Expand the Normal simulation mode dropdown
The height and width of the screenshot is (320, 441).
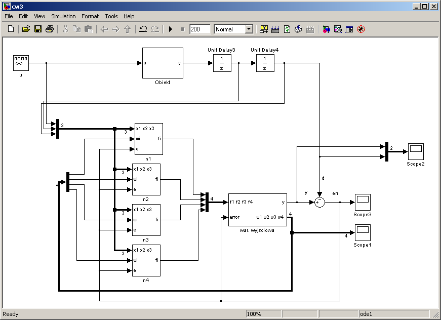point(249,29)
